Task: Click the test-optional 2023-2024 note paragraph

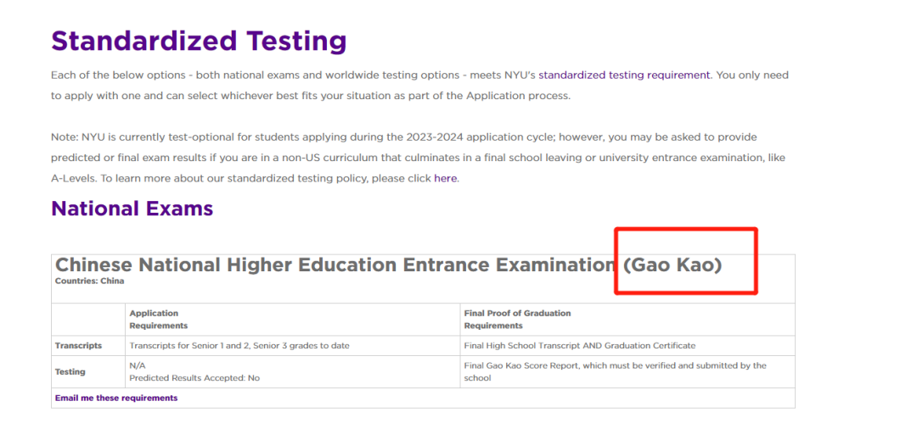Action: coord(418,158)
